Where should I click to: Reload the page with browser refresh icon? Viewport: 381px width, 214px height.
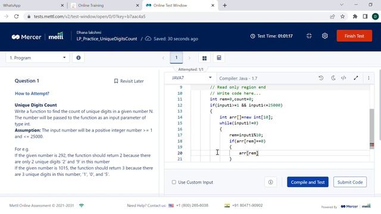(x=16, y=17)
